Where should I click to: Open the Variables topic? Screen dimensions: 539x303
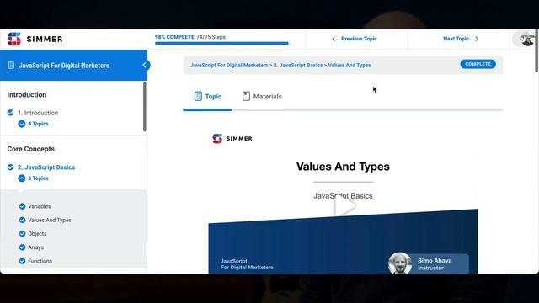coord(40,206)
